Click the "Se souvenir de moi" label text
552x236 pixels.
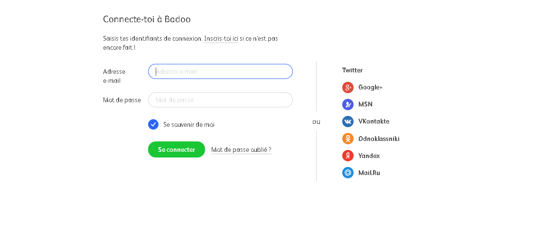pyautogui.click(x=189, y=125)
